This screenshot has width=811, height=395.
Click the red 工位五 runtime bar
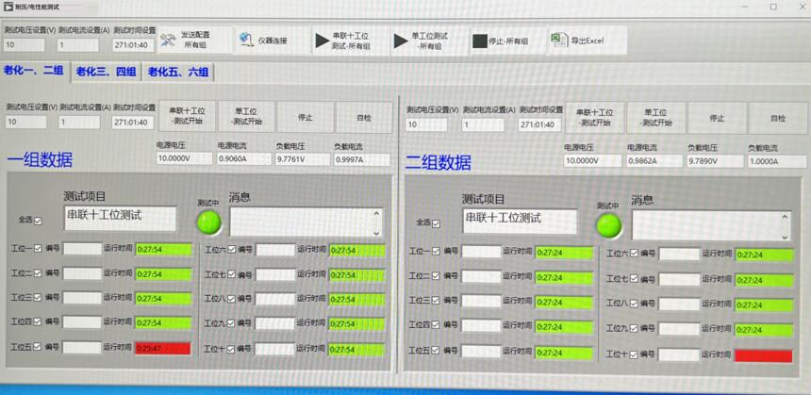163,347
